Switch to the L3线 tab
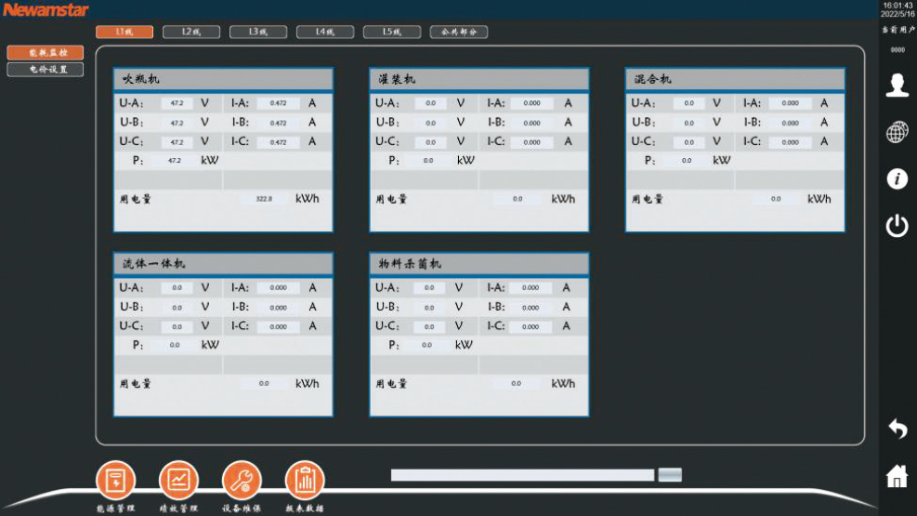 coord(258,32)
